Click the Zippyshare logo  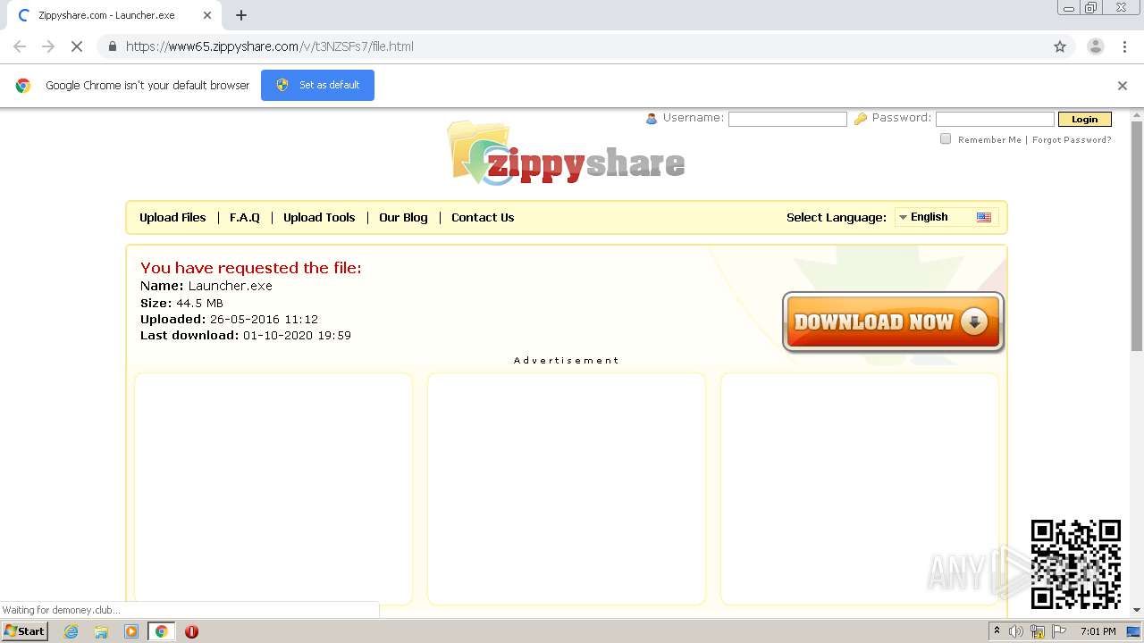pyautogui.click(x=566, y=154)
